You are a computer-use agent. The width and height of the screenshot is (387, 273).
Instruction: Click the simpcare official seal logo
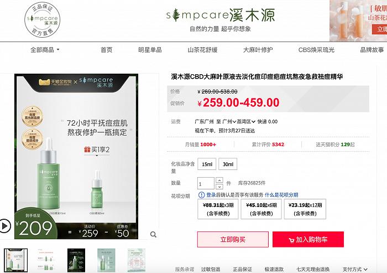(x=43, y=20)
